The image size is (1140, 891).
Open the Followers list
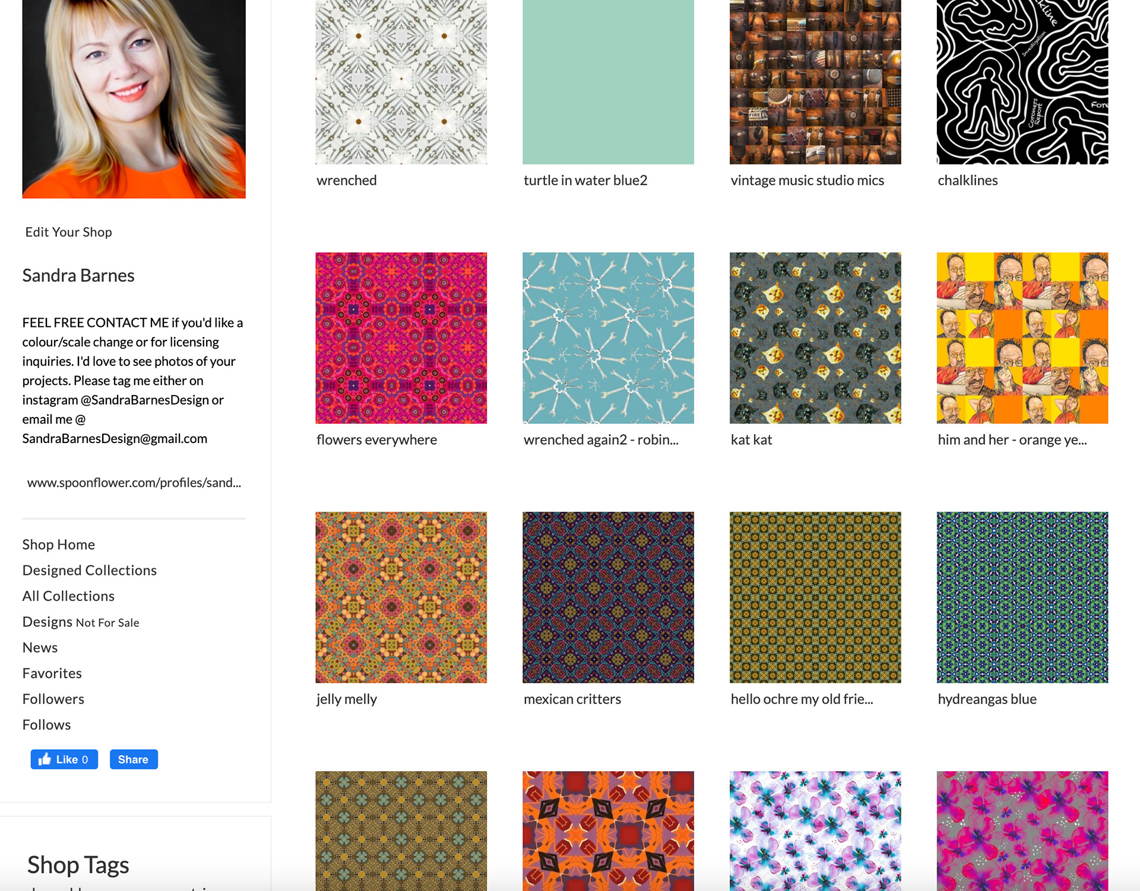(53, 699)
